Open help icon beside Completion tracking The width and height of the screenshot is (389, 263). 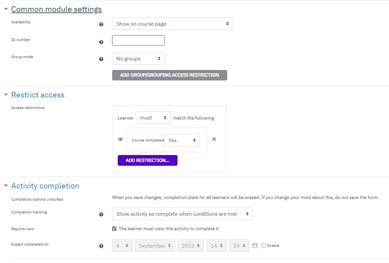(101, 214)
